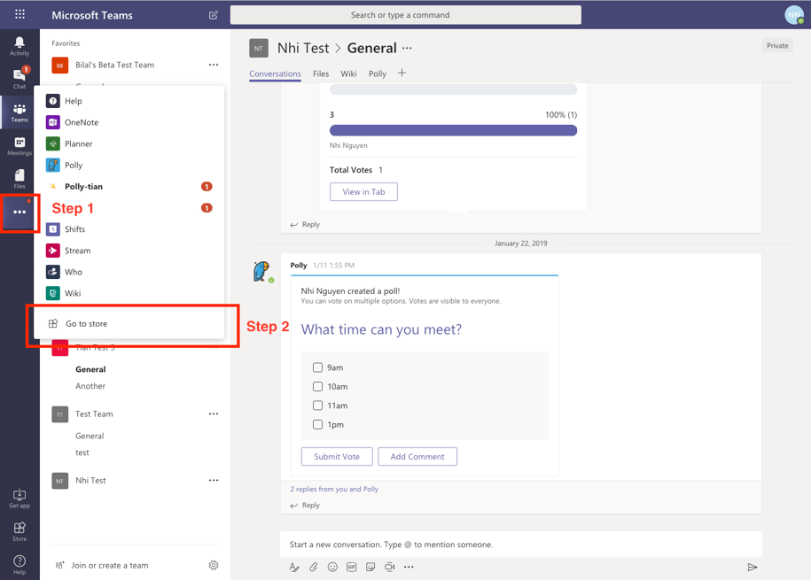811x580 pixels.
Task: Open more options for Test Team
Action: click(x=214, y=414)
